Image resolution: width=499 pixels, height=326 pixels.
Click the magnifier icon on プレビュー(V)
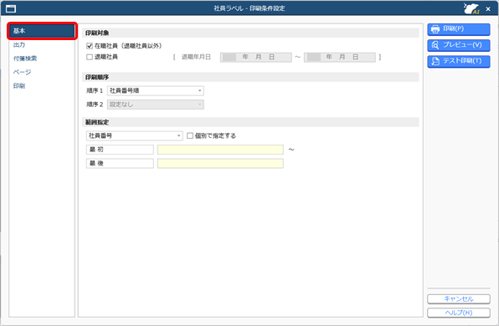(x=435, y=45)
